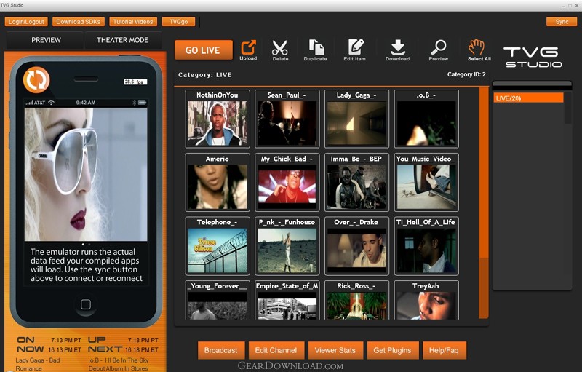Viewport: 582px width, 372px height.
Task: Click the Duplicate pages icon
Action: pos(316,50)
